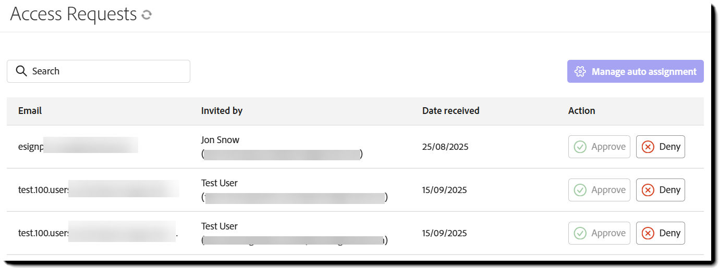Click the Date received column header
The width and height of the screenshot is (719, 268).
450,111
